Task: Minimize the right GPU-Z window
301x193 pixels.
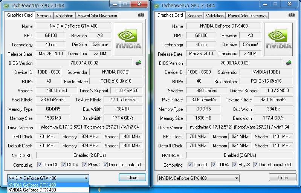Action: 265,4
